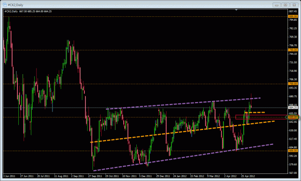Click the 782.25 price scale value
The image size is (301, 181).
coord(293,28)
